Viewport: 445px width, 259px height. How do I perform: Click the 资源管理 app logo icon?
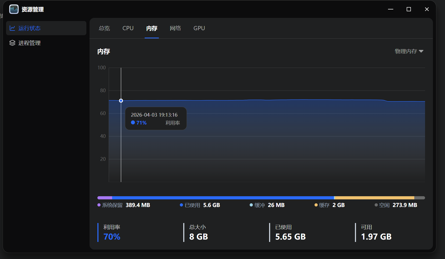click(x=14, y=9)
